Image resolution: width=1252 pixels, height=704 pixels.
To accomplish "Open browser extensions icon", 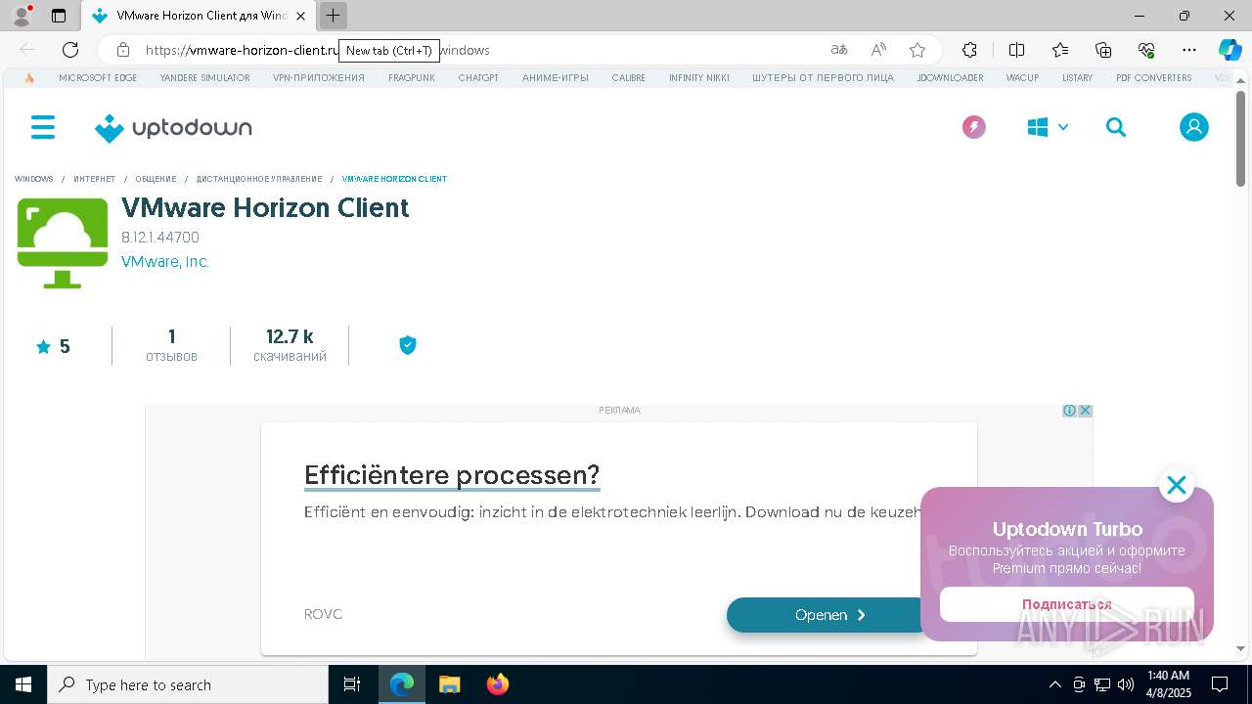I will [x=969, y=50].
